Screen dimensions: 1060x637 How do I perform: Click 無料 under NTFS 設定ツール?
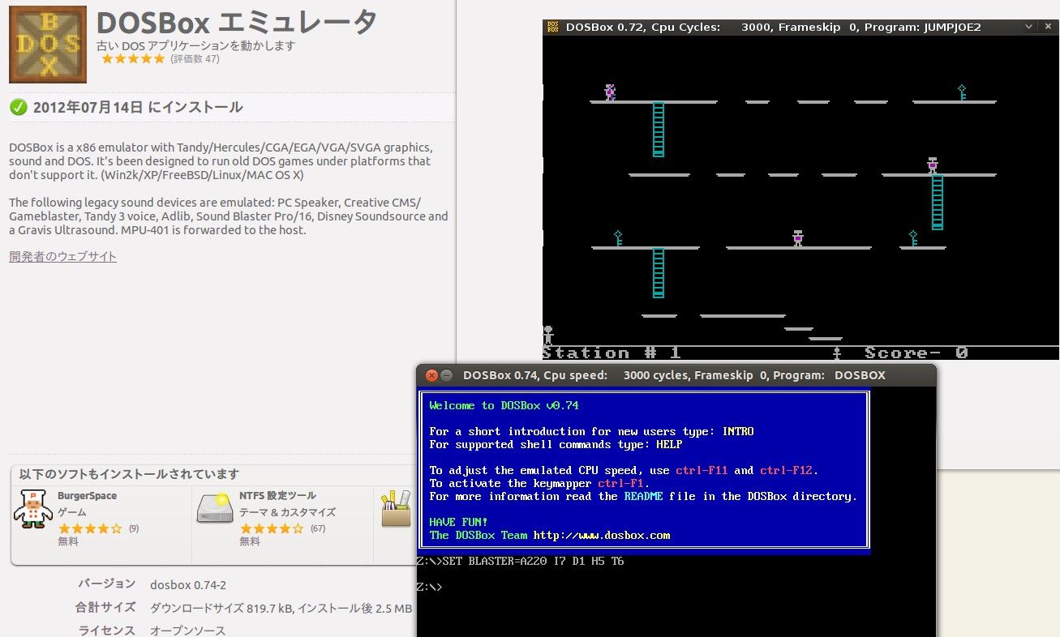[250, 542]
